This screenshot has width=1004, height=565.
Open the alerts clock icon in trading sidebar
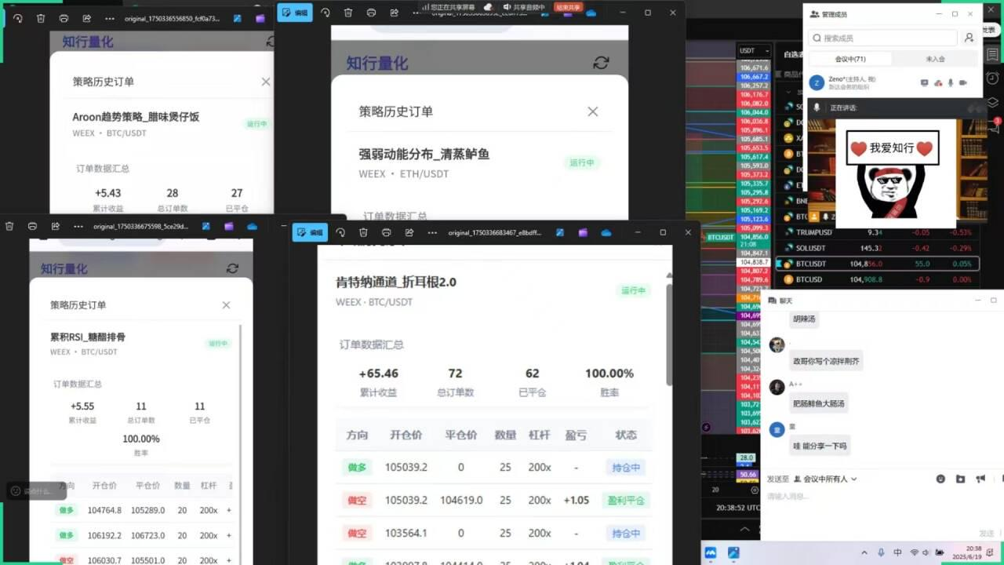(992, 78)
